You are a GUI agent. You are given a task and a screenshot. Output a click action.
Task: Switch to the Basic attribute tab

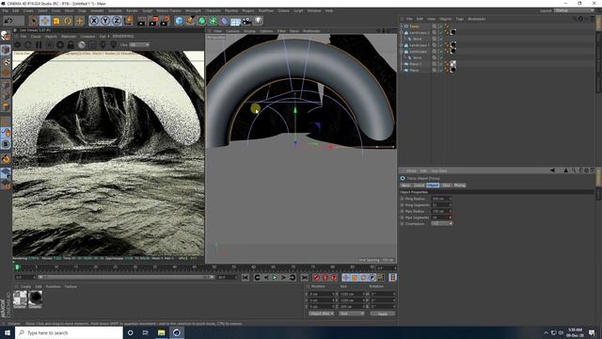tap(405, 186)
